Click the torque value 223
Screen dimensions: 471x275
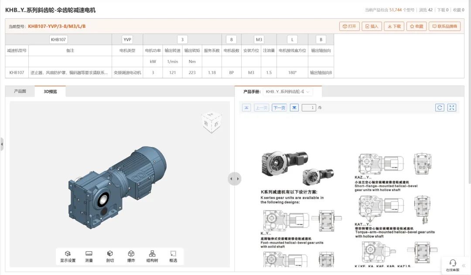[192, 73]
